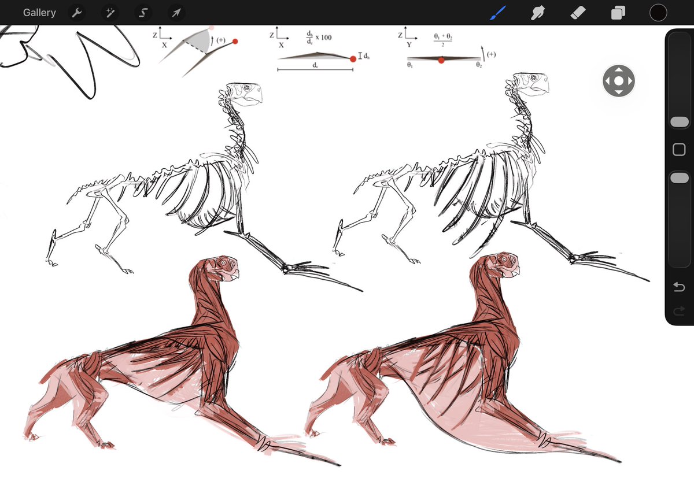Undo the last stroke
The height and width of the screenshot is (478, 694).
pyautogui.click(x=679, y=287)
